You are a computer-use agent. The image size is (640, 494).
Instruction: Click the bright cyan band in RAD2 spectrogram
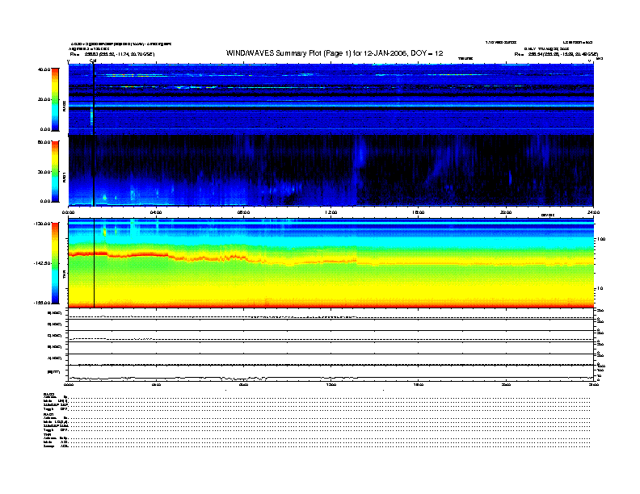(331, 105)
